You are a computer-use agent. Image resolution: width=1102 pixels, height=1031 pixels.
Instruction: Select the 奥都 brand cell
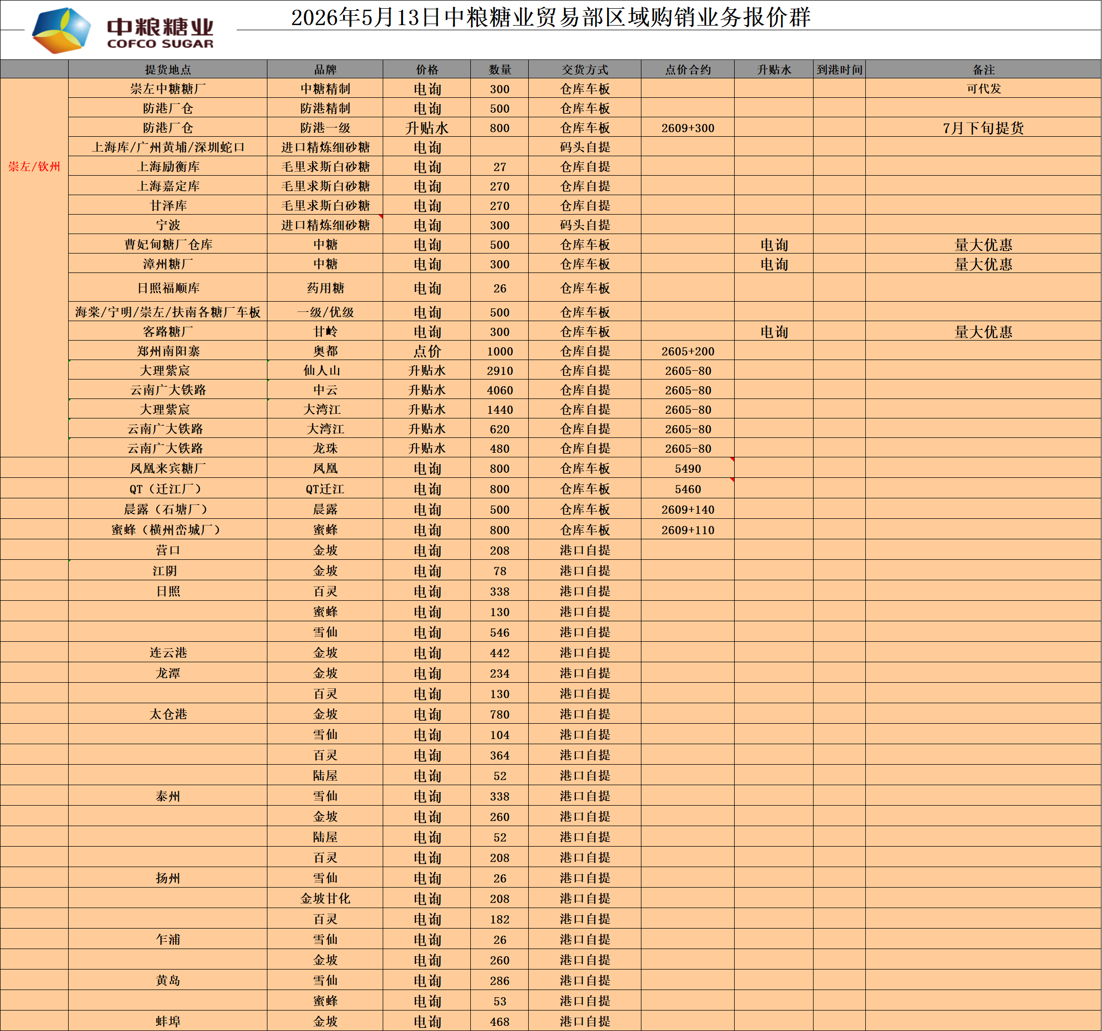[325, 350]
